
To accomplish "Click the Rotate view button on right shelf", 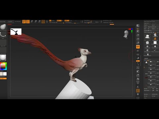I will tap(138, 79).
